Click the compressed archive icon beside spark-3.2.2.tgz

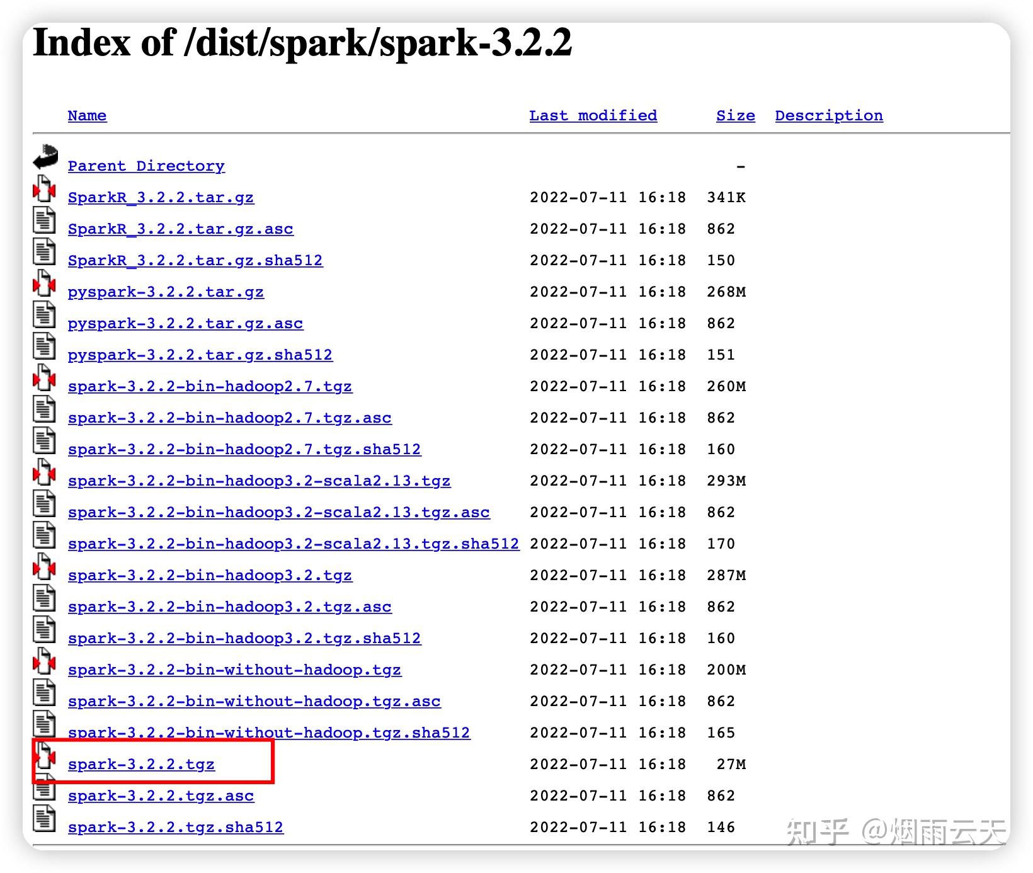[x=44, y=756]
